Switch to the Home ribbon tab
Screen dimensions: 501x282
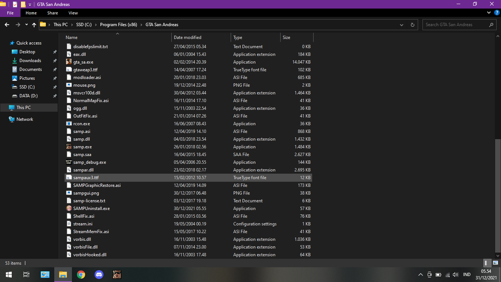31,13
